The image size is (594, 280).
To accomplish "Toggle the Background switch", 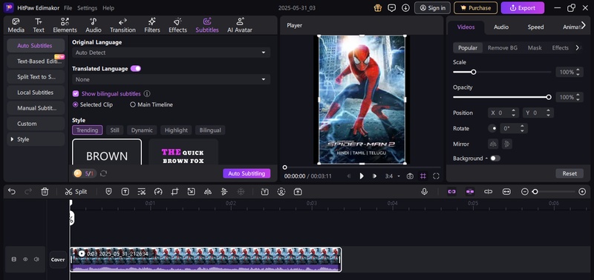I will click(x=495, y=159).
